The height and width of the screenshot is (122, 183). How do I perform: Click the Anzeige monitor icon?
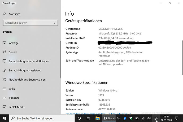coord(5,43)
